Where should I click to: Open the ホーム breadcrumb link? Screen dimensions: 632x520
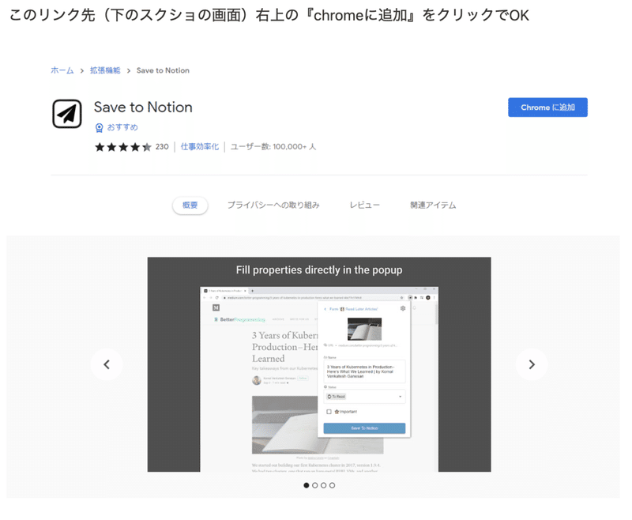point(62,70)
